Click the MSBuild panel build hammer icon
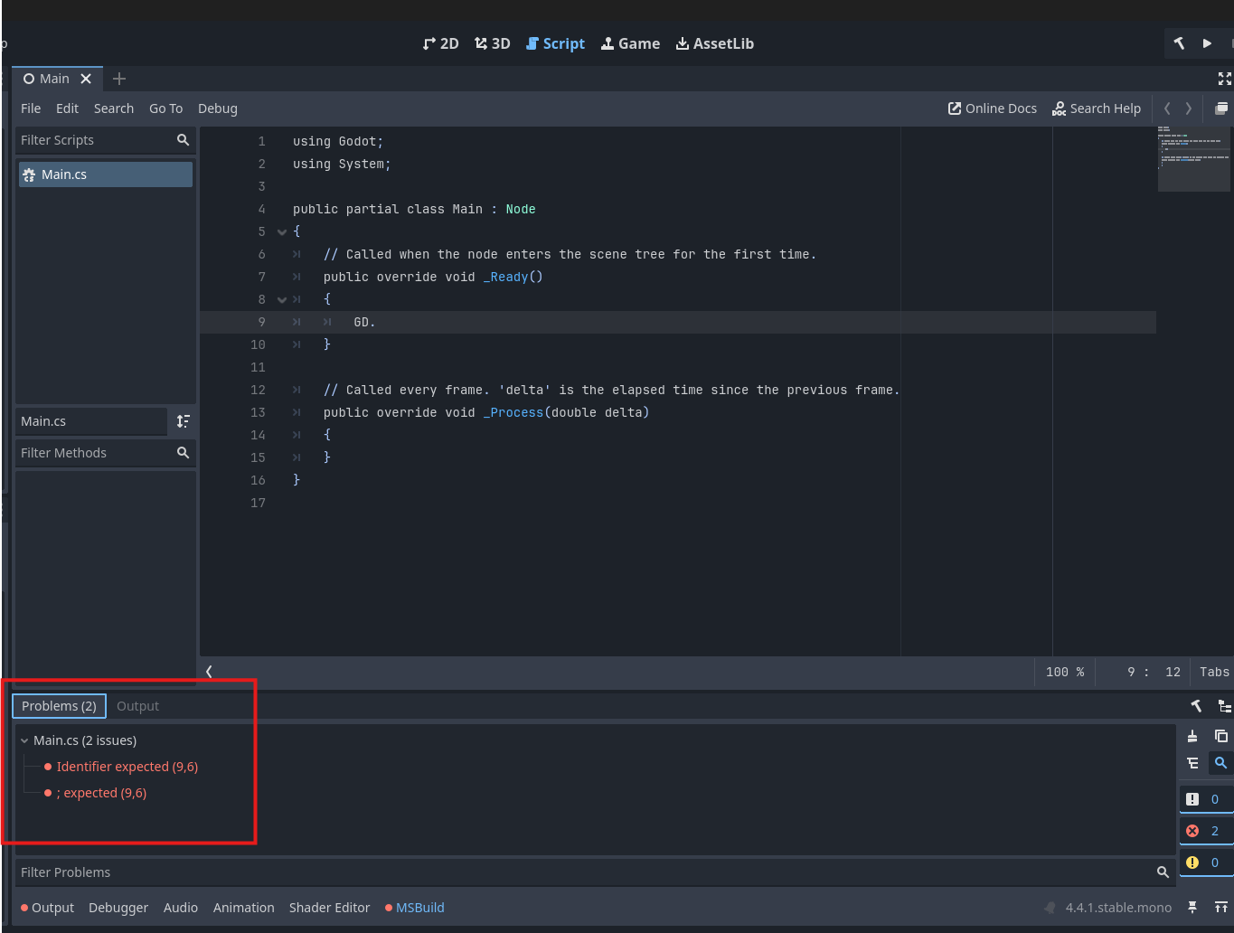The image size is (1234, 933). click(1196, 706)
